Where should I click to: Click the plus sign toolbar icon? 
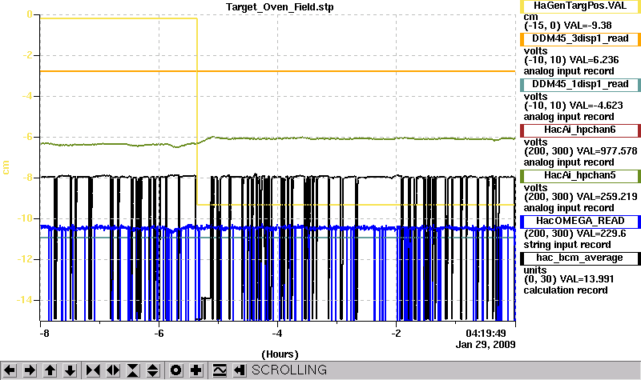click(x=196, y=370)
